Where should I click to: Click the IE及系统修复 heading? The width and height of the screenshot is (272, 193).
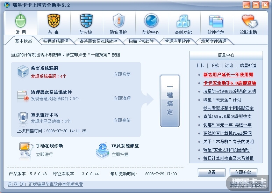pos(125,146)
